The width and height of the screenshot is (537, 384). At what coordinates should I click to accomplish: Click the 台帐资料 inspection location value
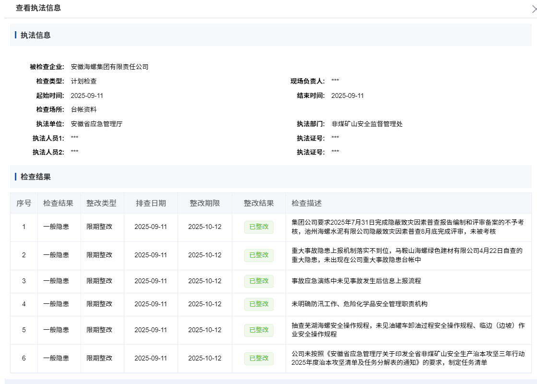(x=84, y=109)
